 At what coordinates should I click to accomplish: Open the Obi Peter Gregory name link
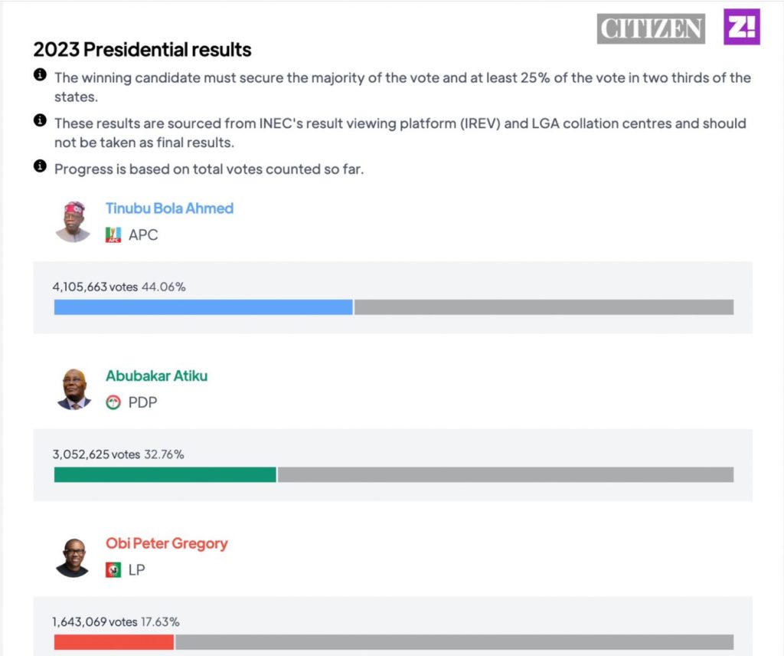[x=166, y=543]
